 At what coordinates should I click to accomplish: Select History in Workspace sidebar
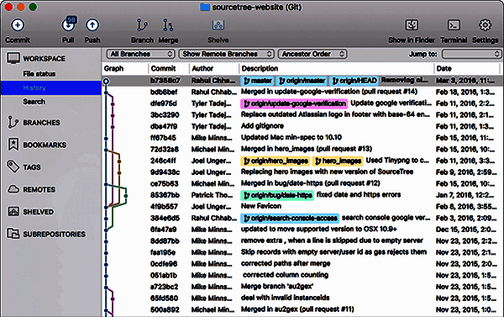(50, 87)
